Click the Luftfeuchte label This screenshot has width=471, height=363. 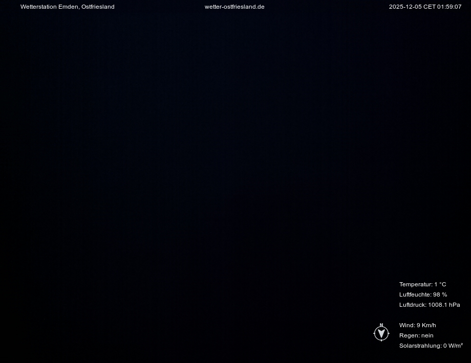pos(415,294)
